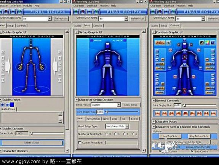Open Character Name dropdown in right window
Image resolution: width=219 pixels, height=165 pixels.
[x=203, y=19]
